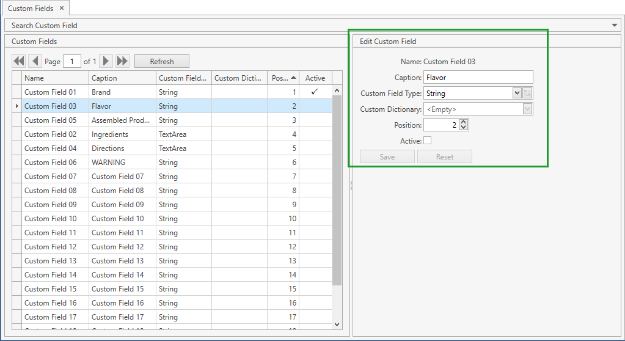This screenshot has width=625, height=341.
Task: Open the Custom Dictionary dropdown
Action: (x=528, y=109)
